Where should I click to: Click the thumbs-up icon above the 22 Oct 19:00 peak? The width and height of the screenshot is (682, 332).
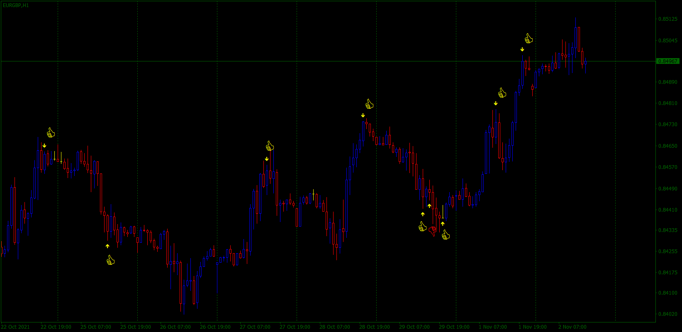51,133
